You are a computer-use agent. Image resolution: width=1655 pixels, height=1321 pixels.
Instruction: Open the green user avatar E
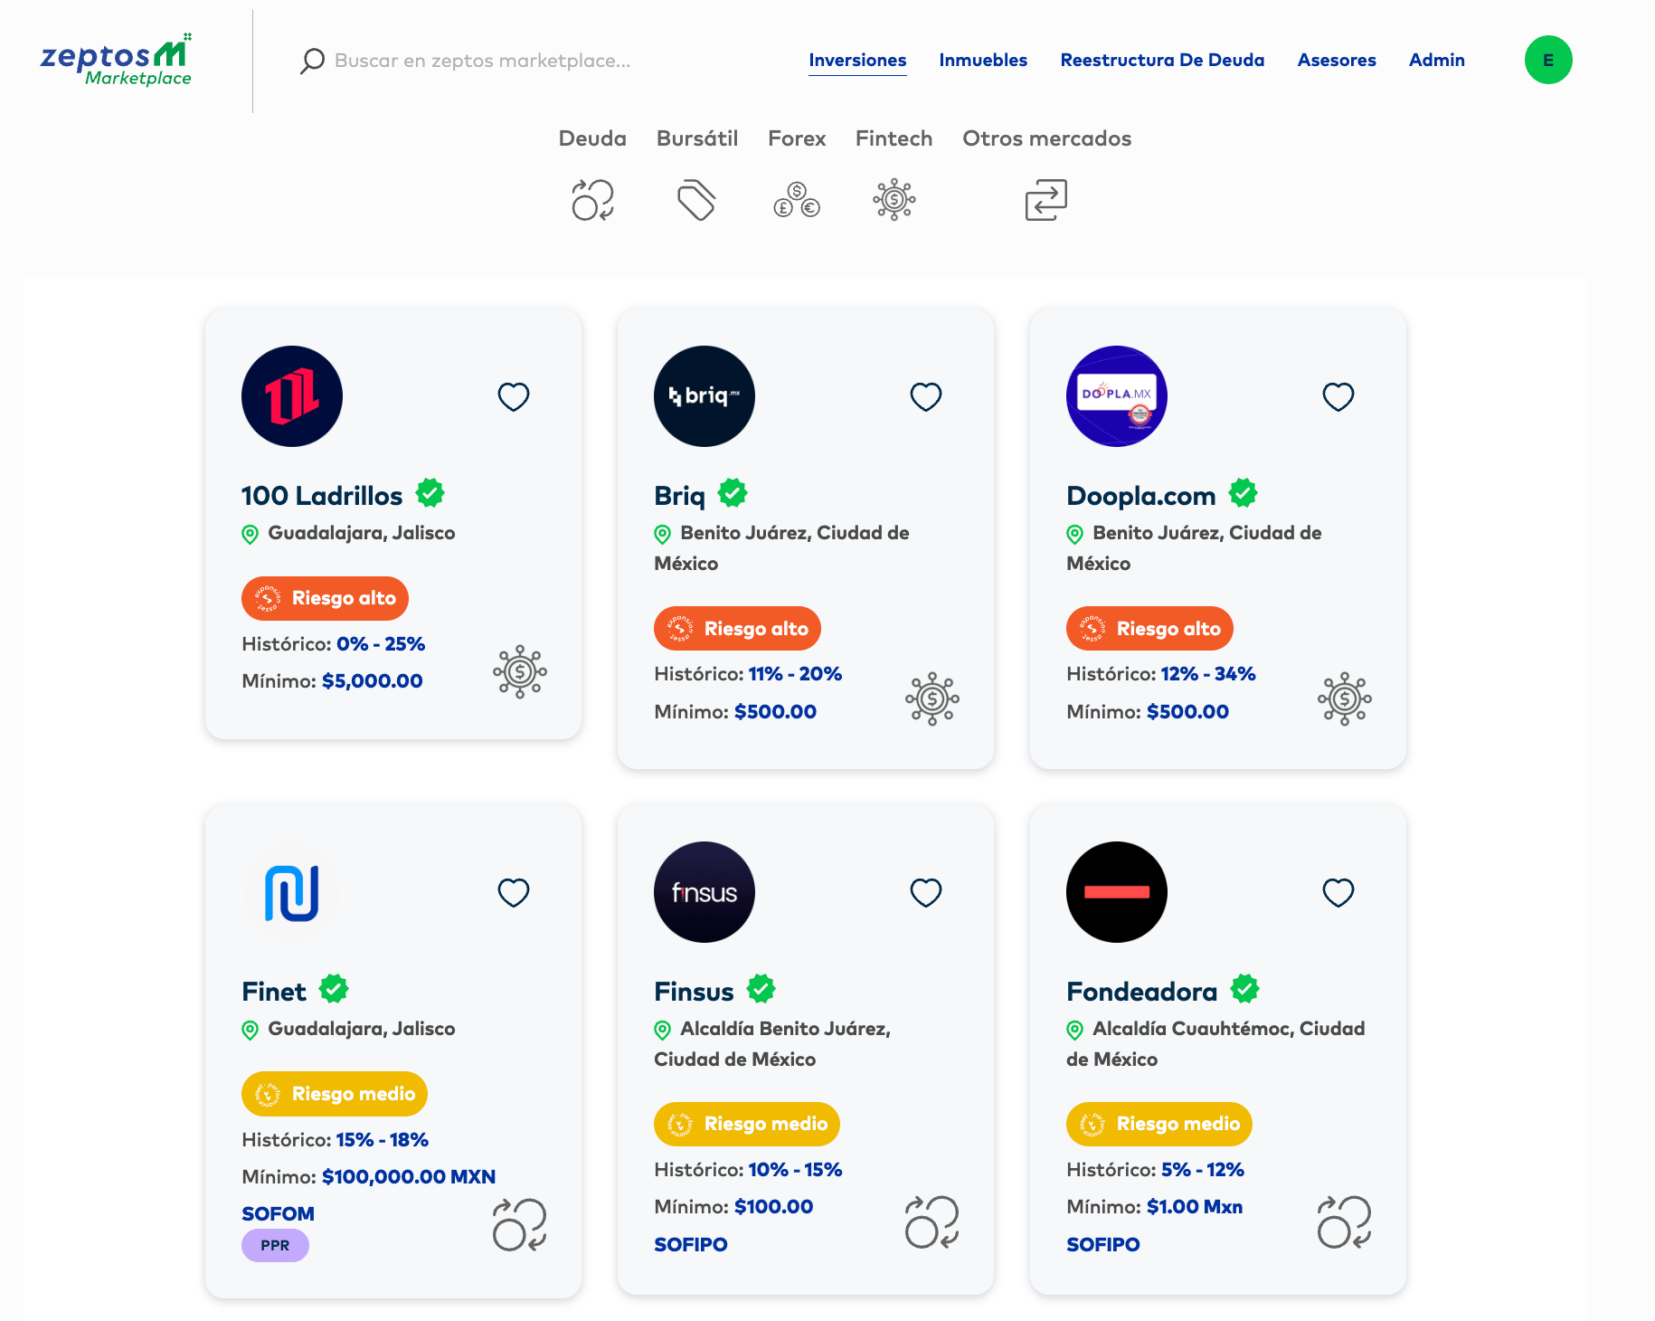(x=1547, y=61)
